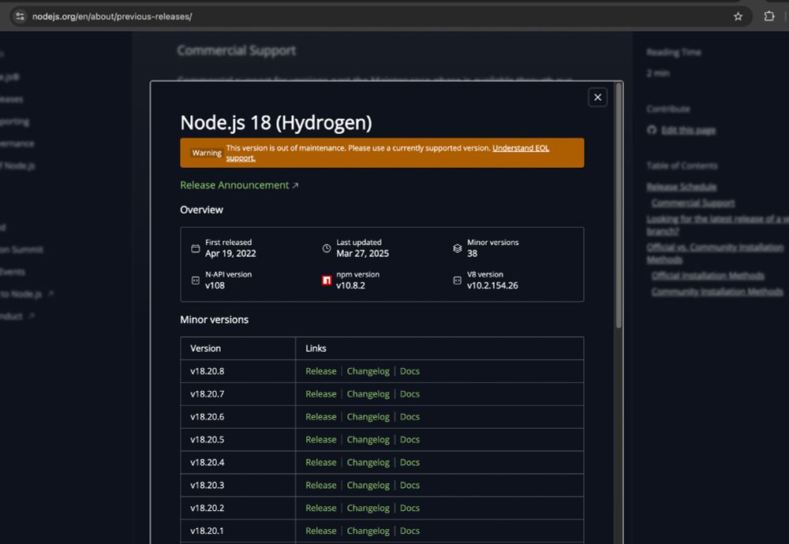
Task: Open Release link for v18.20.7
Action: pyautogui.click(x=321, y=393)
